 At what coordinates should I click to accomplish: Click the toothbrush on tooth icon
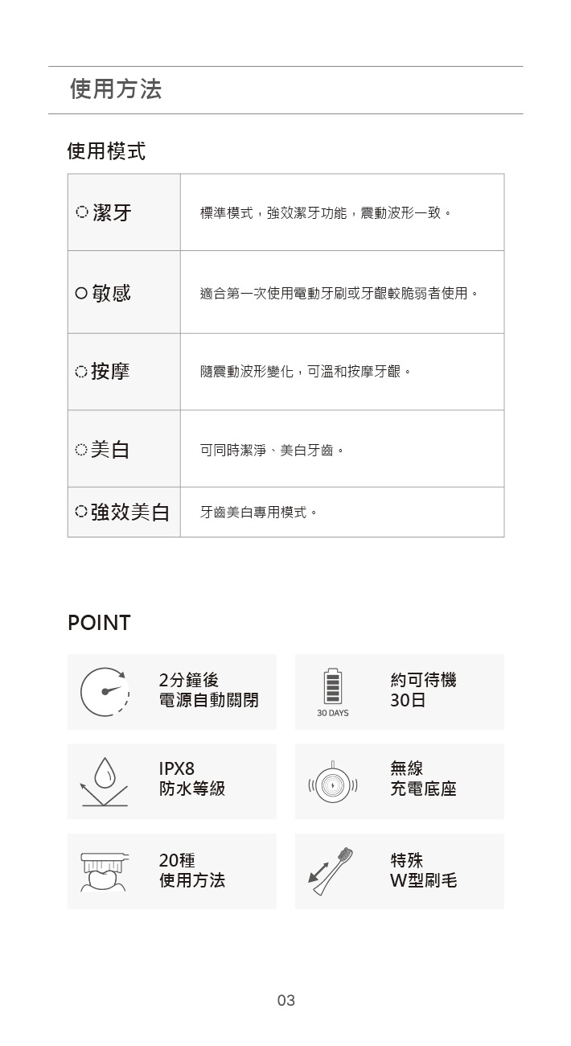[x=105, y=871]
